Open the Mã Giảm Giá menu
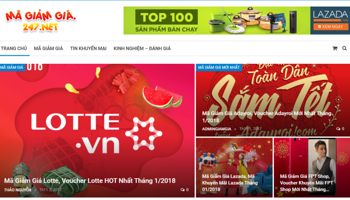Image resolution: width=350 pixels, height=200 pixels. 49,48
